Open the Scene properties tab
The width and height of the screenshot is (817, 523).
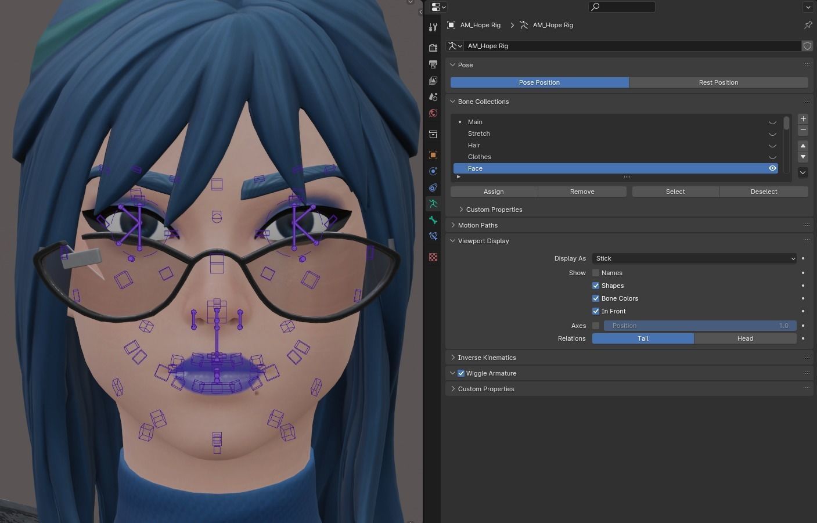point(433,97)
